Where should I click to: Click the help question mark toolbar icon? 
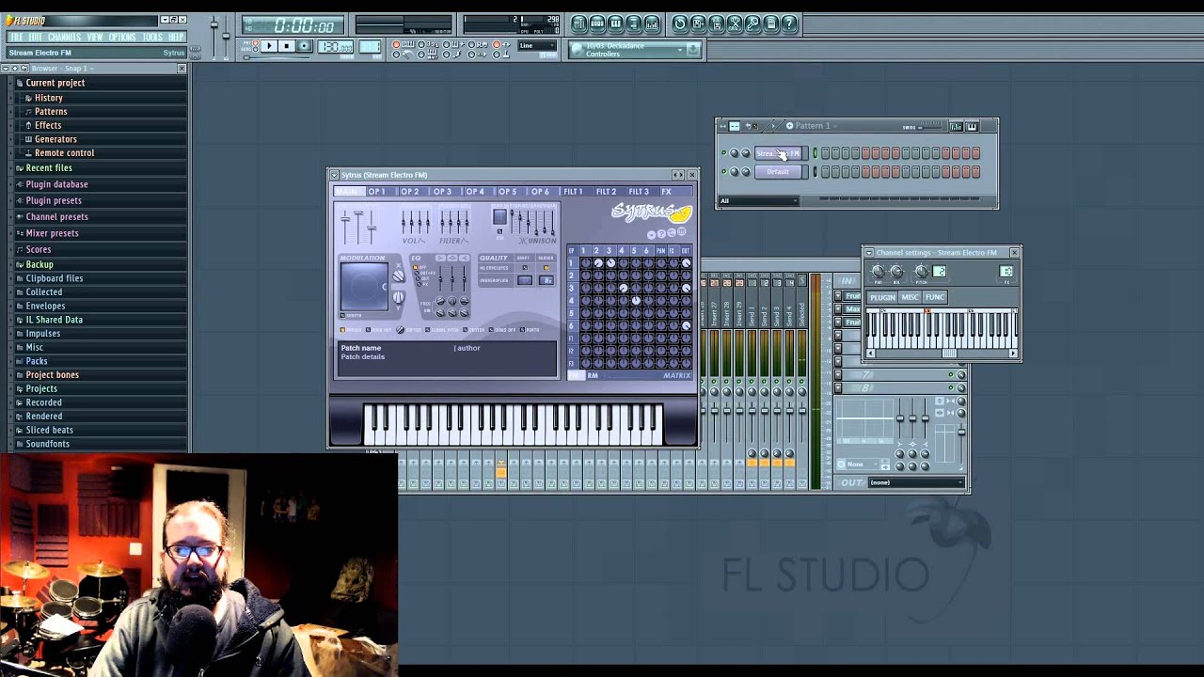[790, 24]
